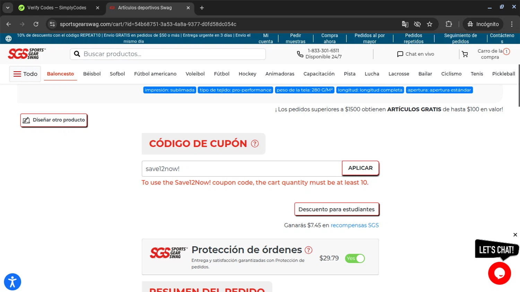Click the search magnifier icon
This screenshot has height=292, width=520.
point(77,54)
